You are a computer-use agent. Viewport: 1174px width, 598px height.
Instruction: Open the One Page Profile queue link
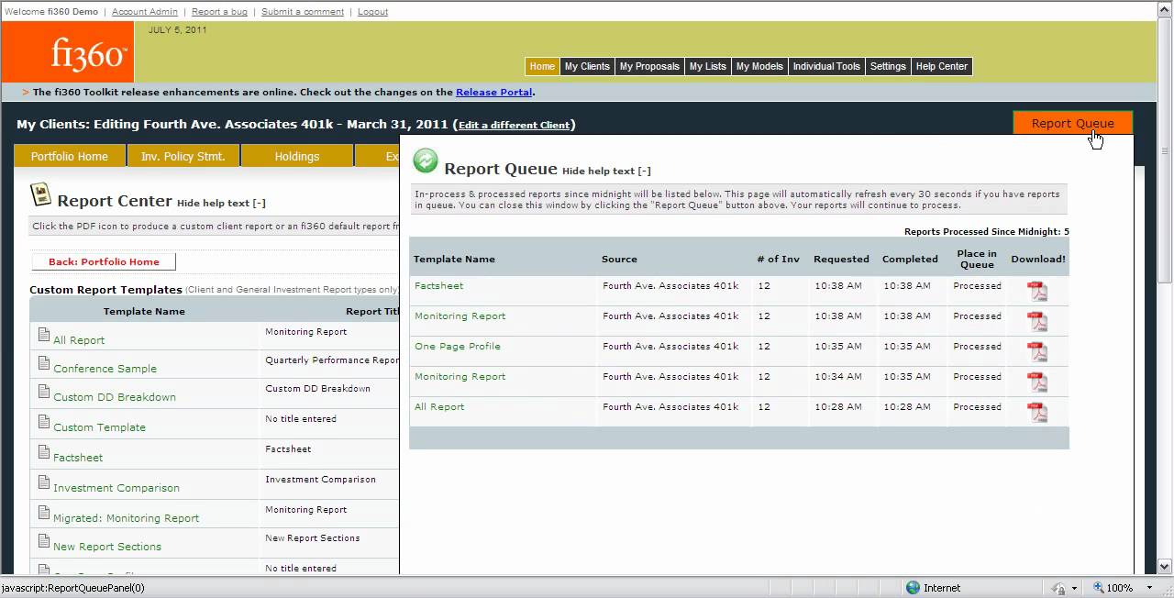(x=458, y=346)
